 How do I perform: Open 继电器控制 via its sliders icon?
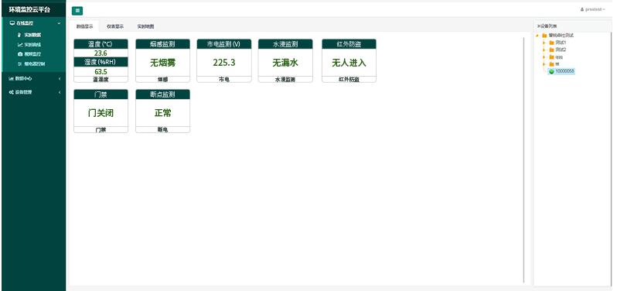20,63
